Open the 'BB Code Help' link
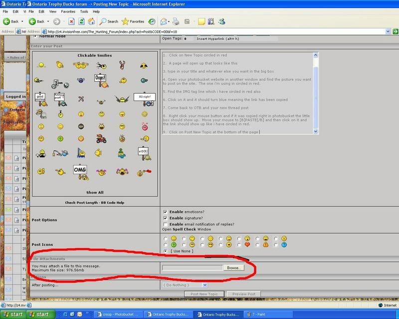Screen dimensions: 399x319 pos(113,203)
